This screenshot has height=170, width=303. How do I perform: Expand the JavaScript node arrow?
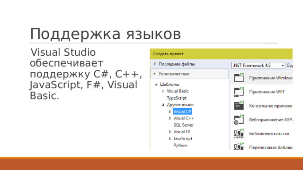pos(170,138)
